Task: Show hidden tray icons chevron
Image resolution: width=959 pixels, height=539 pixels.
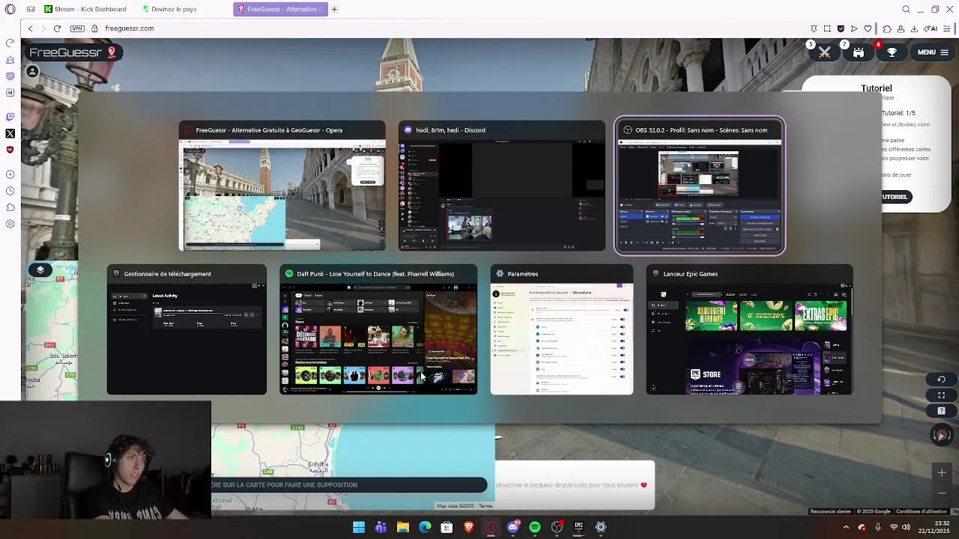Action: click(846, 527)
